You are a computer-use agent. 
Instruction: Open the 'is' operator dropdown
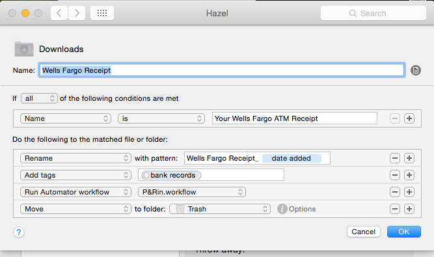[161, 118]
